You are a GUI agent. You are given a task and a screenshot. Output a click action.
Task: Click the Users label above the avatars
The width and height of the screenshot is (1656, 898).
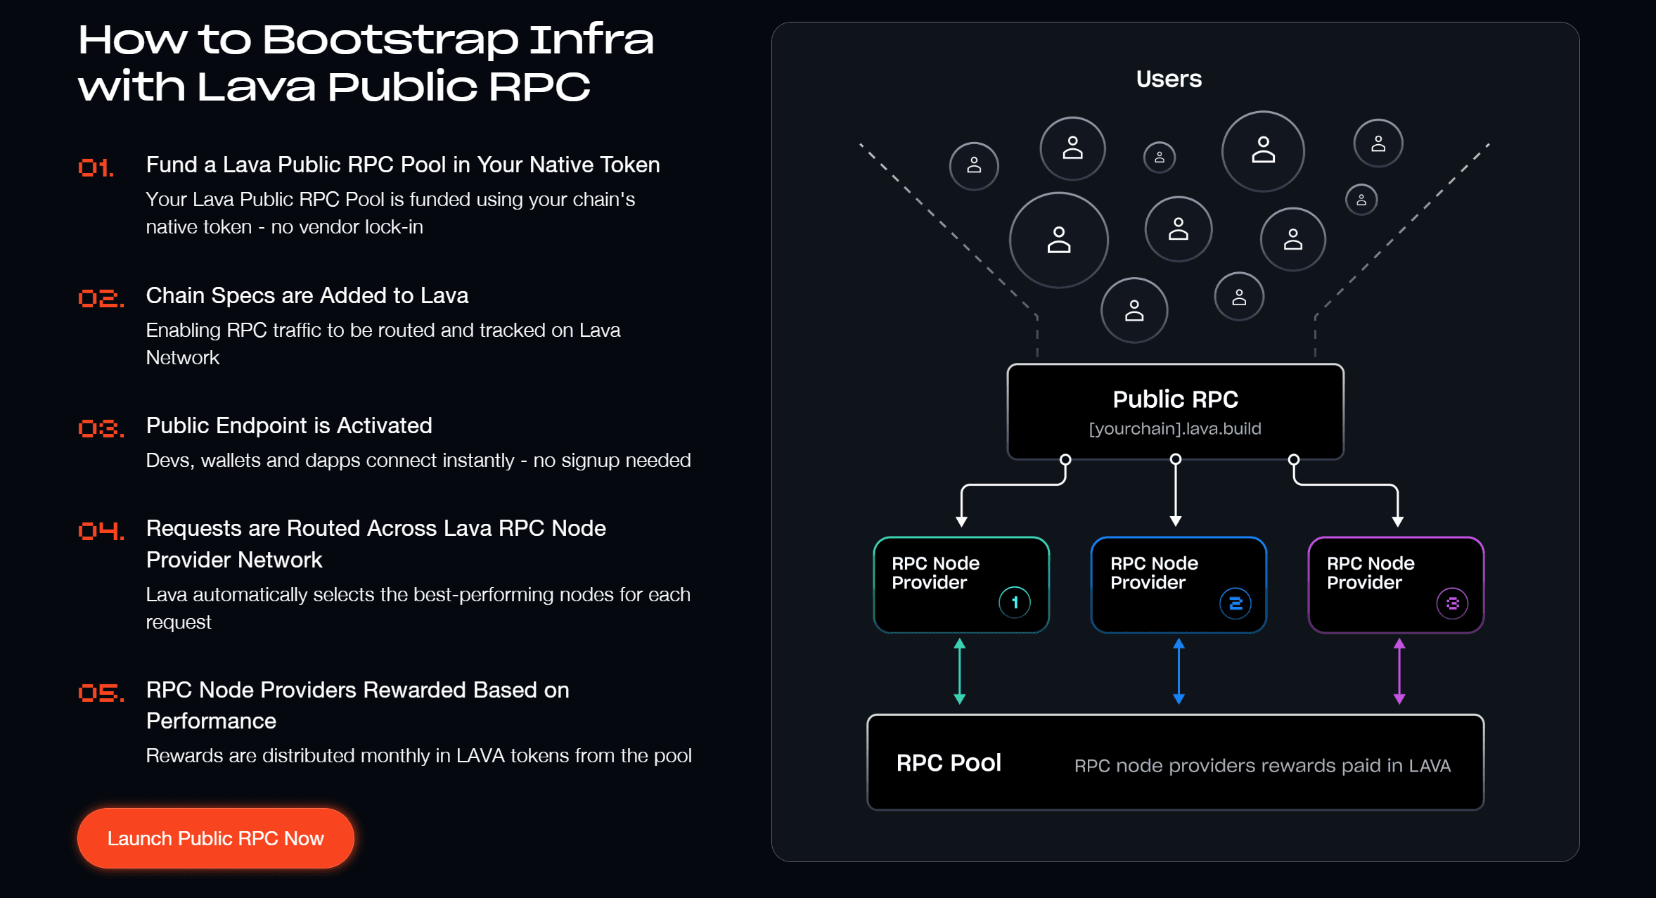click(1169, 79)
